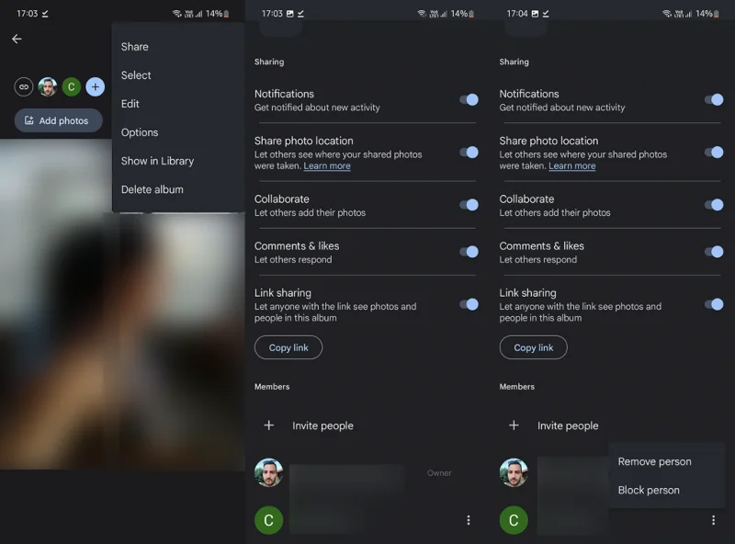Tap Copy link button in middle screen
Image resolution: width=735 pixels, height=544 pixels.
[x=288, y=347]
